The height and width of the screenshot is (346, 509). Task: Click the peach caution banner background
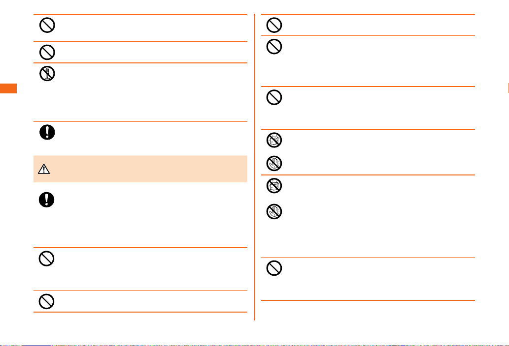pos(140,169)
